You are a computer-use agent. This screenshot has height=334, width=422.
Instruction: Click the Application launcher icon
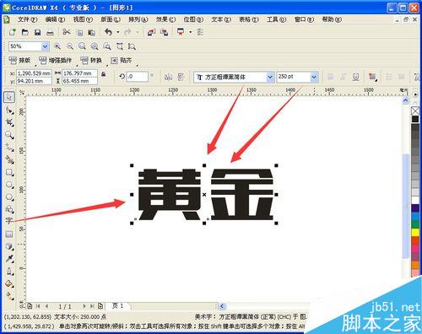tap(181, 32)
